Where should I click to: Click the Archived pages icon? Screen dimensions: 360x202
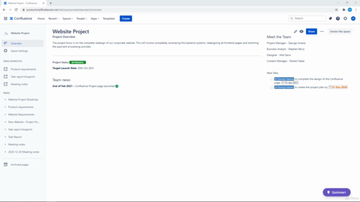(6, 164)
